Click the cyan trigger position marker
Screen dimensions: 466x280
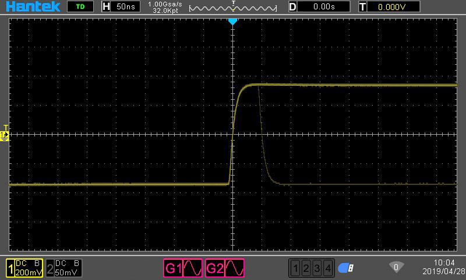tap(232, 22)
